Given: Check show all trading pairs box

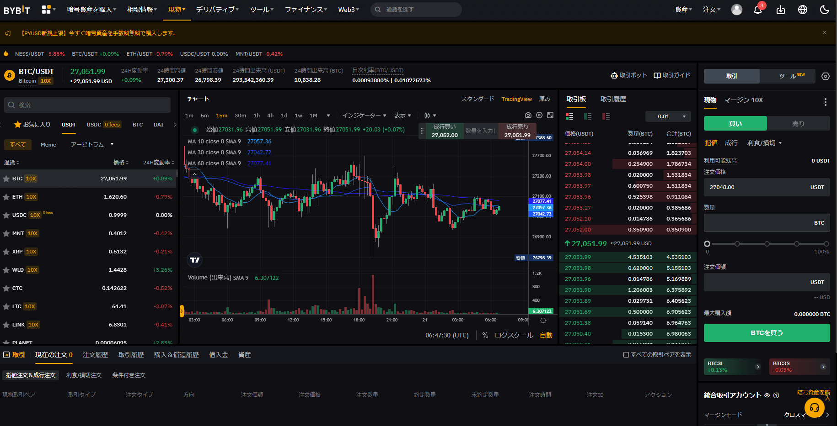Looking at the screenshot, I should click(626, 355).
